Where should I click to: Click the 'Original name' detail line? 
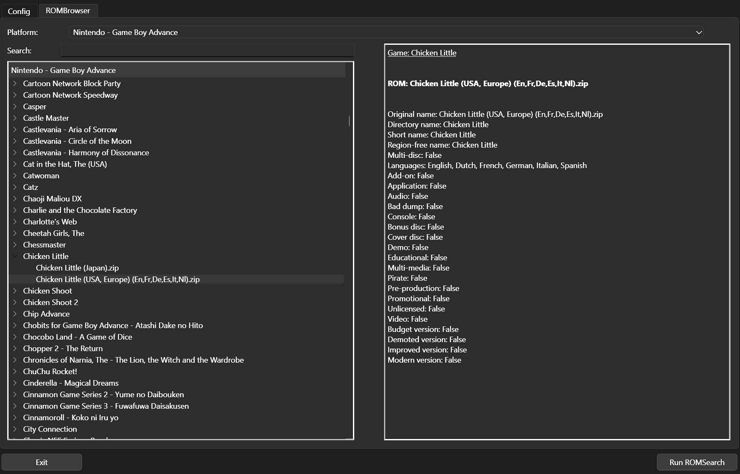coord(495,114)
